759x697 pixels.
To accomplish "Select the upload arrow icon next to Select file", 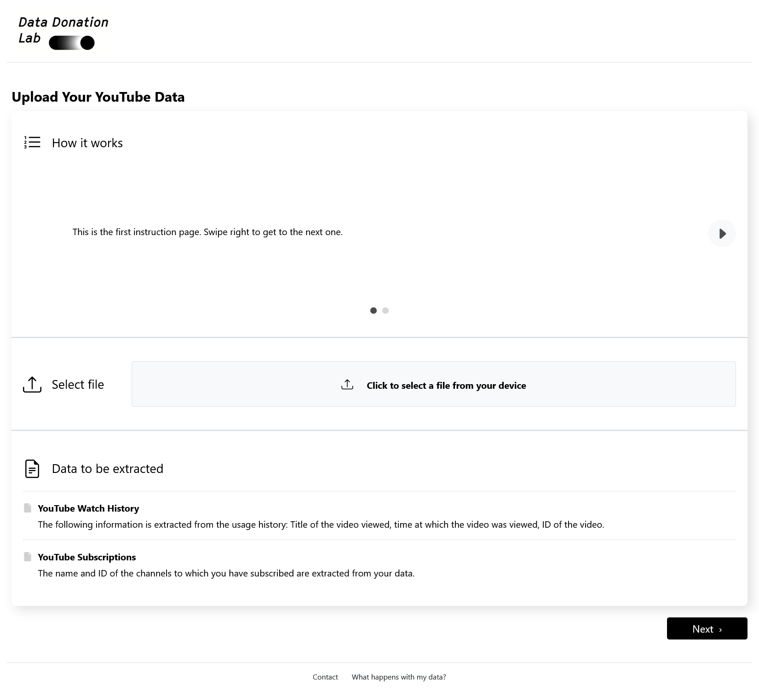I will (x=32, y=385).
